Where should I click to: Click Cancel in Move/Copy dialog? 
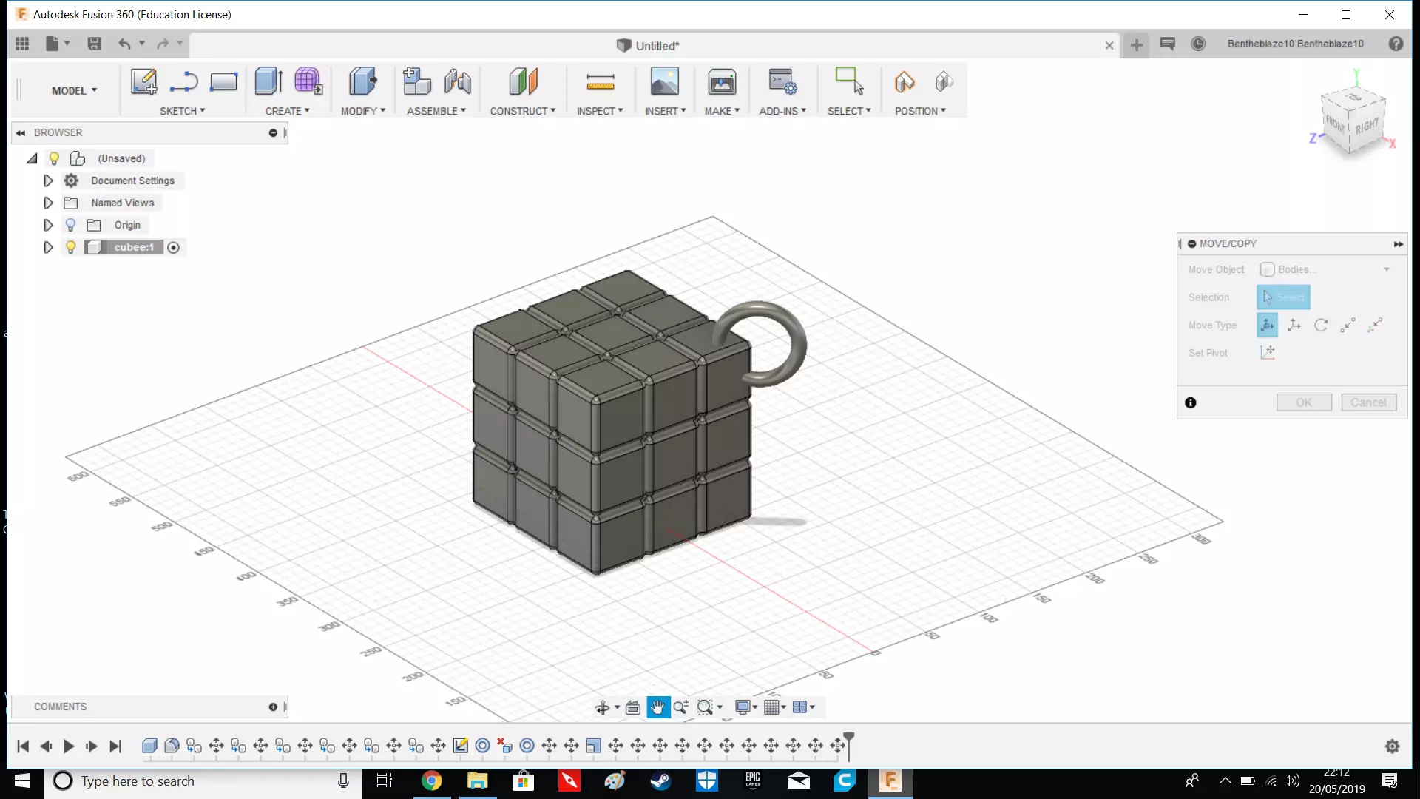click(1368, 402)
